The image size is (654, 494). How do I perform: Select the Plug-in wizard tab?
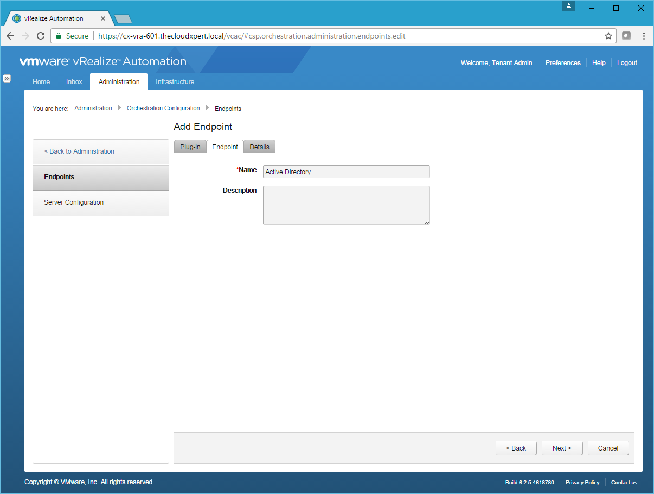click(190, 147)
